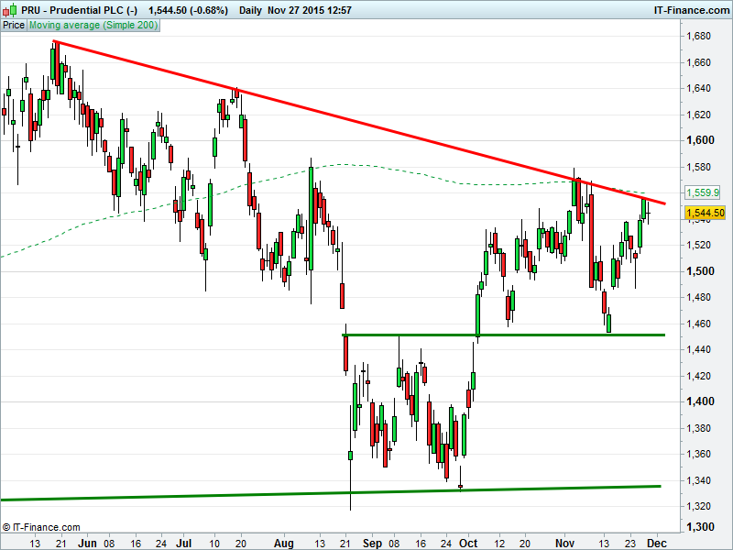Click the 1,600 label on price axis
The image size is (733, 550).
click(700, 140)
